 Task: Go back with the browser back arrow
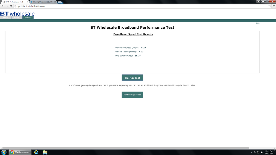point(2,6)
